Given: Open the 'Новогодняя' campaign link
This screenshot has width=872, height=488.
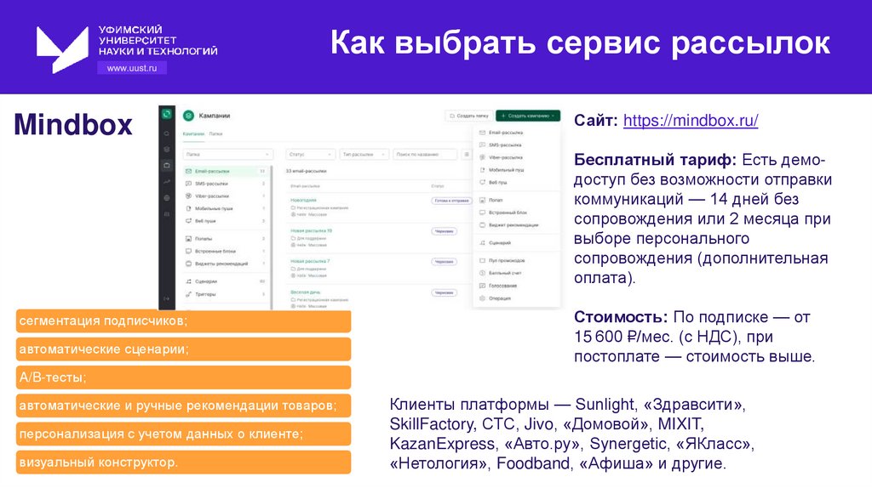Looking at the screenshot, I should point(304,200).
